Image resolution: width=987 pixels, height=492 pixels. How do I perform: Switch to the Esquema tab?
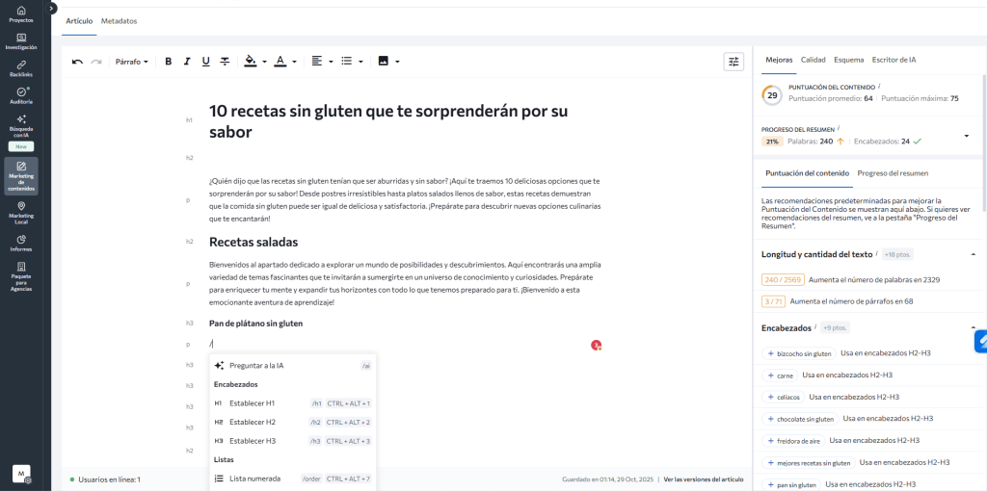click(x=848, y=60)
